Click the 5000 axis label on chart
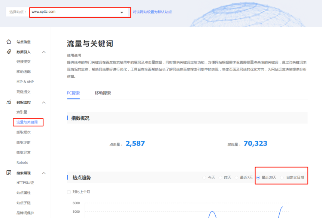 coord(76,212)
